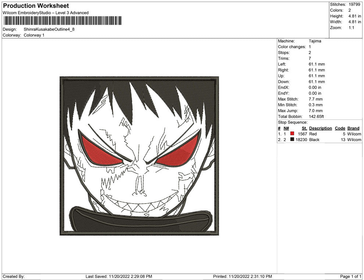This screenshot has height=280, width=364.
Task: Click the black color swatch in Stop Sequence
Action: pyautogui.click(x=292, y=139)
